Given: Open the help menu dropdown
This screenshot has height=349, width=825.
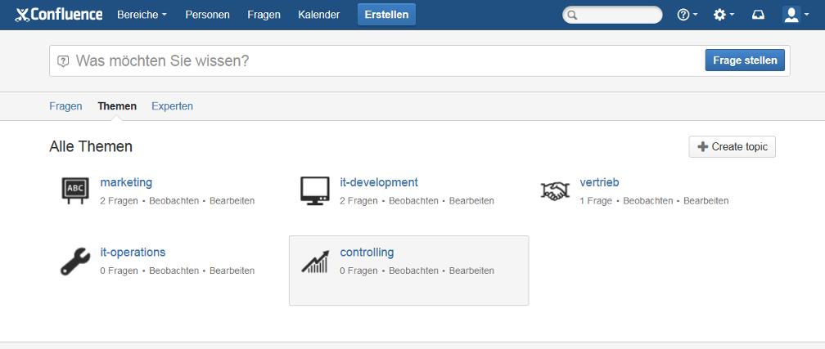Looking at the screenshot, I should (x=687, y=15).
